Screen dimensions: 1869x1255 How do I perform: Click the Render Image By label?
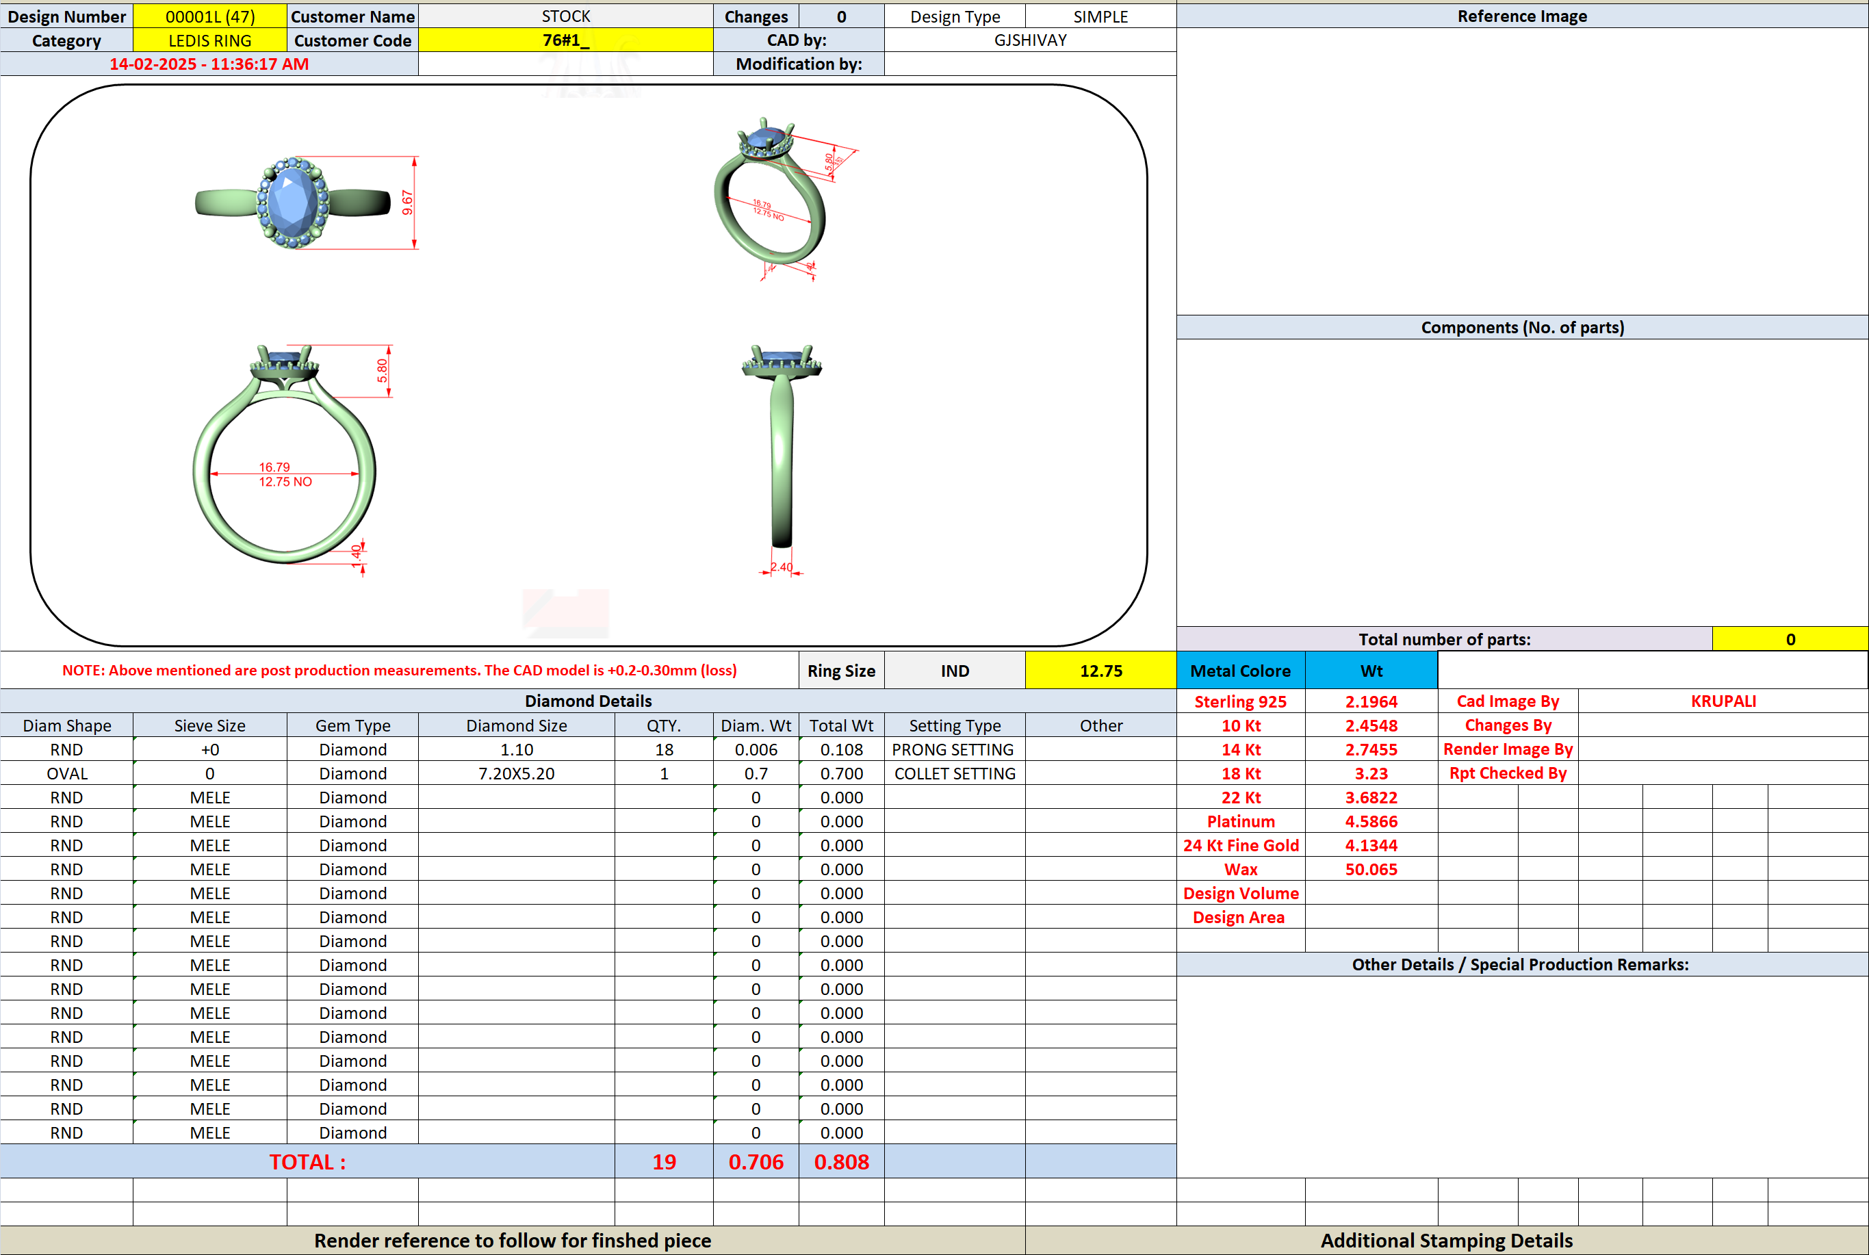click(x=1508, y=749)
